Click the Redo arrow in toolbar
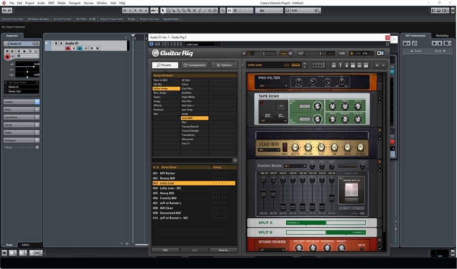 coord(10,11)
